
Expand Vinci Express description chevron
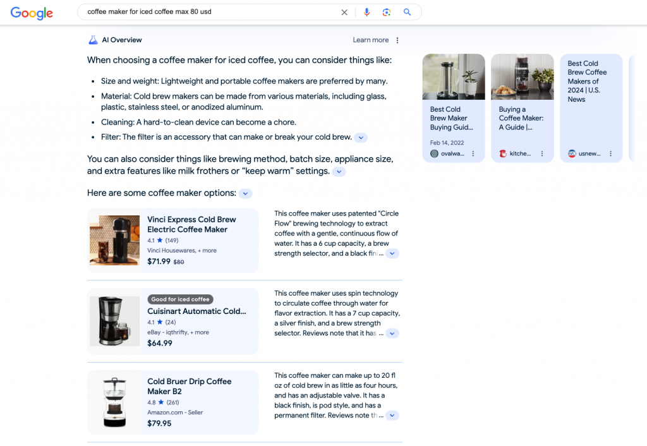pos(392,253)
